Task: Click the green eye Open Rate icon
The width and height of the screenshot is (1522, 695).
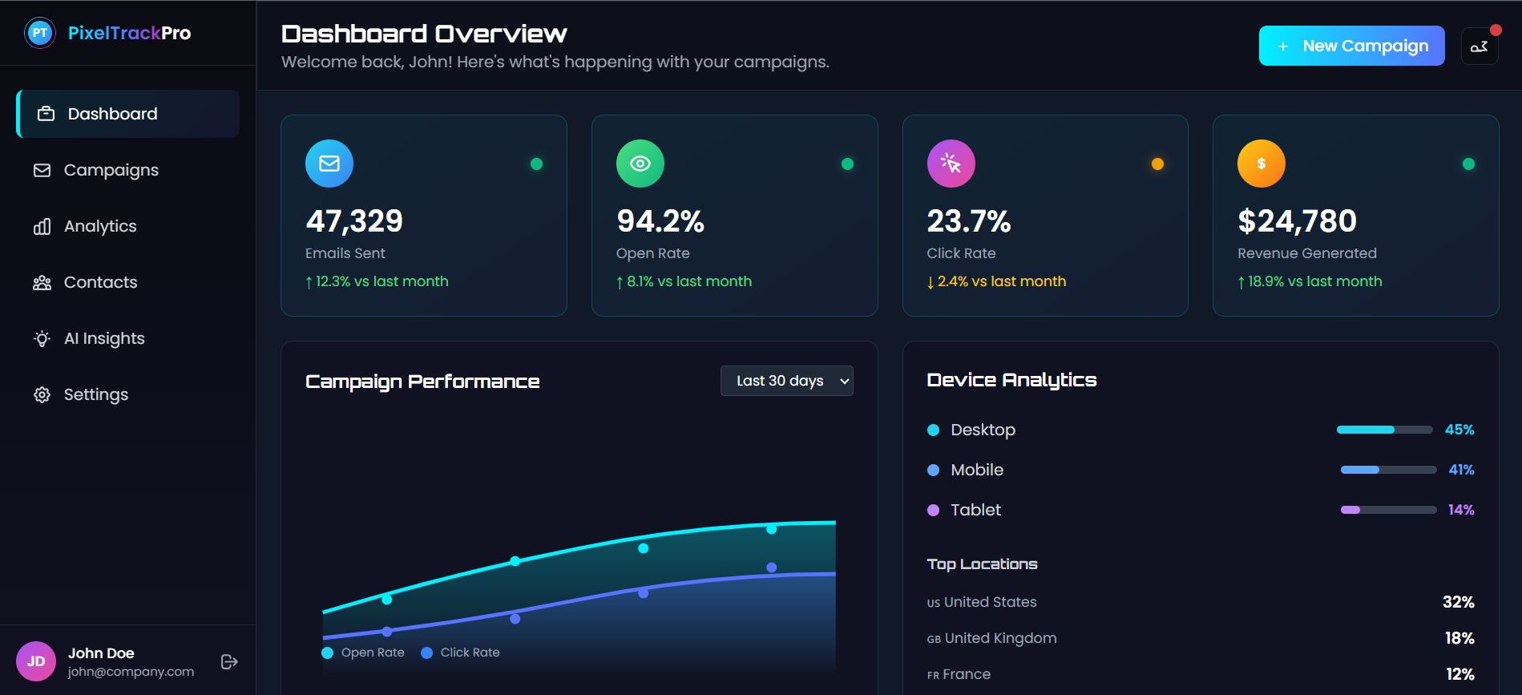Action: tap(640, 164)
